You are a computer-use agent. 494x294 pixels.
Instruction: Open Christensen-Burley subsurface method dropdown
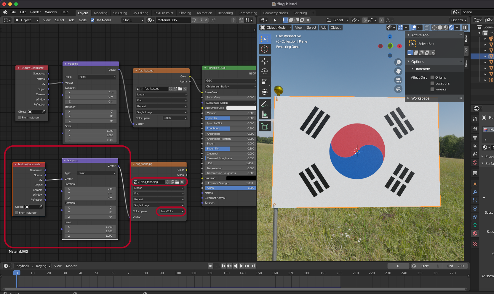click(230, 87)
